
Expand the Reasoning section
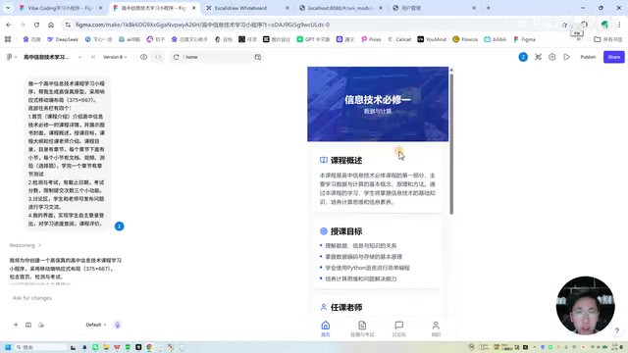[26, 245]
